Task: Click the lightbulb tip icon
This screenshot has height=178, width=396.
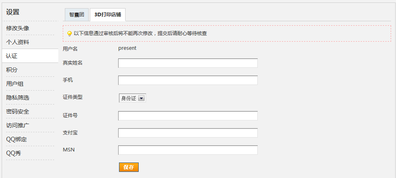Action: (69, 34)
